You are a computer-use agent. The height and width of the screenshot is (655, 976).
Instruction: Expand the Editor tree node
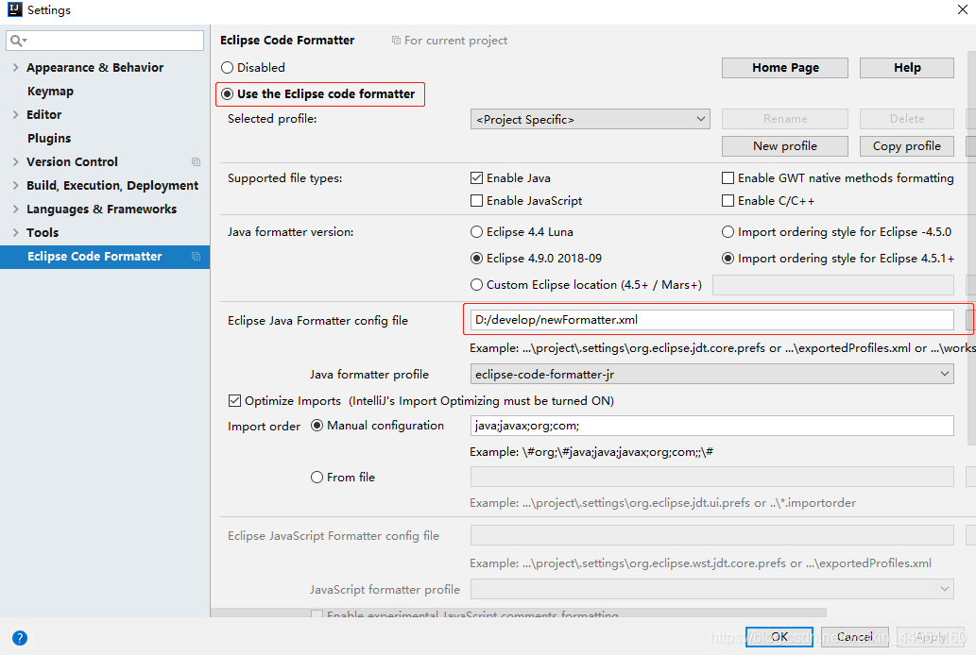click(x=15, y=114)
